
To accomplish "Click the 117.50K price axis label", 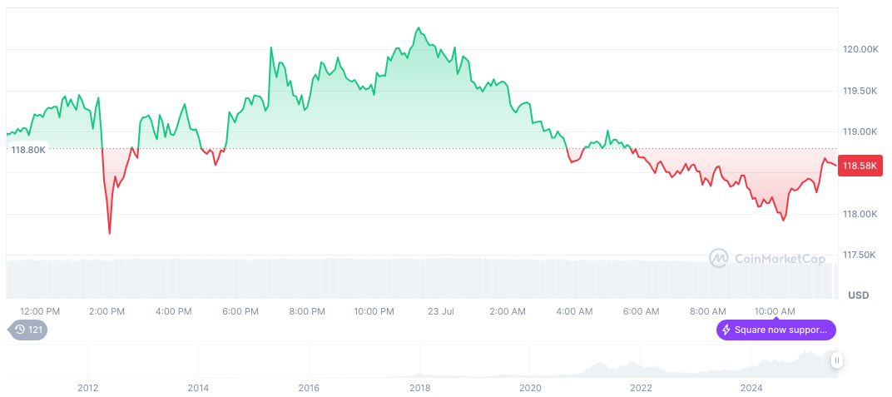I will pyautogui.click(x=860, y=256).
